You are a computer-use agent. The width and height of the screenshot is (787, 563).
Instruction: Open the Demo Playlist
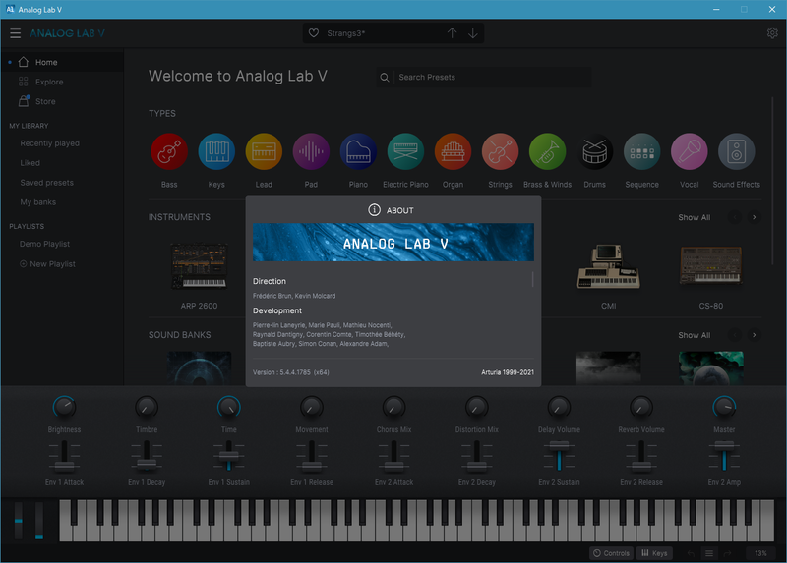(44, 244)
